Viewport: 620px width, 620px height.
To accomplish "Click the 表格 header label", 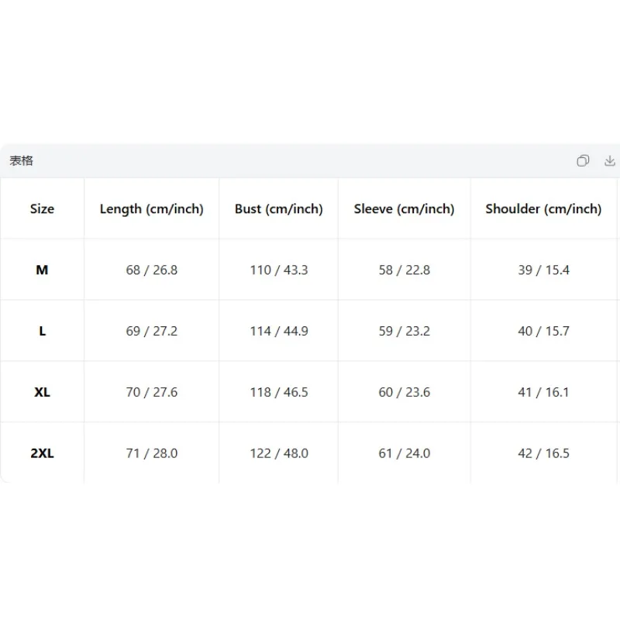I will (22, 160).
